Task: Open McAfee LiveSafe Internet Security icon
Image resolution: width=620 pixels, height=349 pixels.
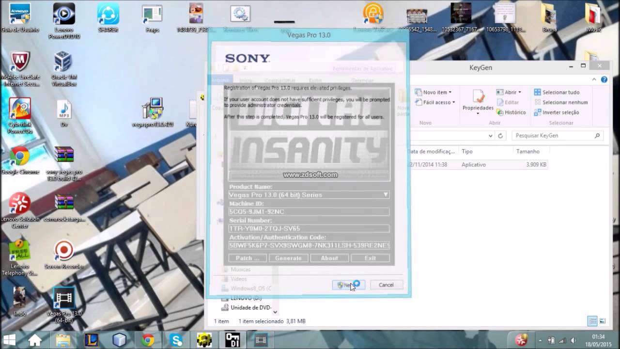Action: 20,68
